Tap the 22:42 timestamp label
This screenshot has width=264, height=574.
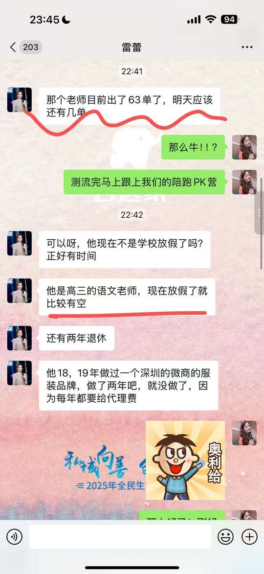click(132, 214)
